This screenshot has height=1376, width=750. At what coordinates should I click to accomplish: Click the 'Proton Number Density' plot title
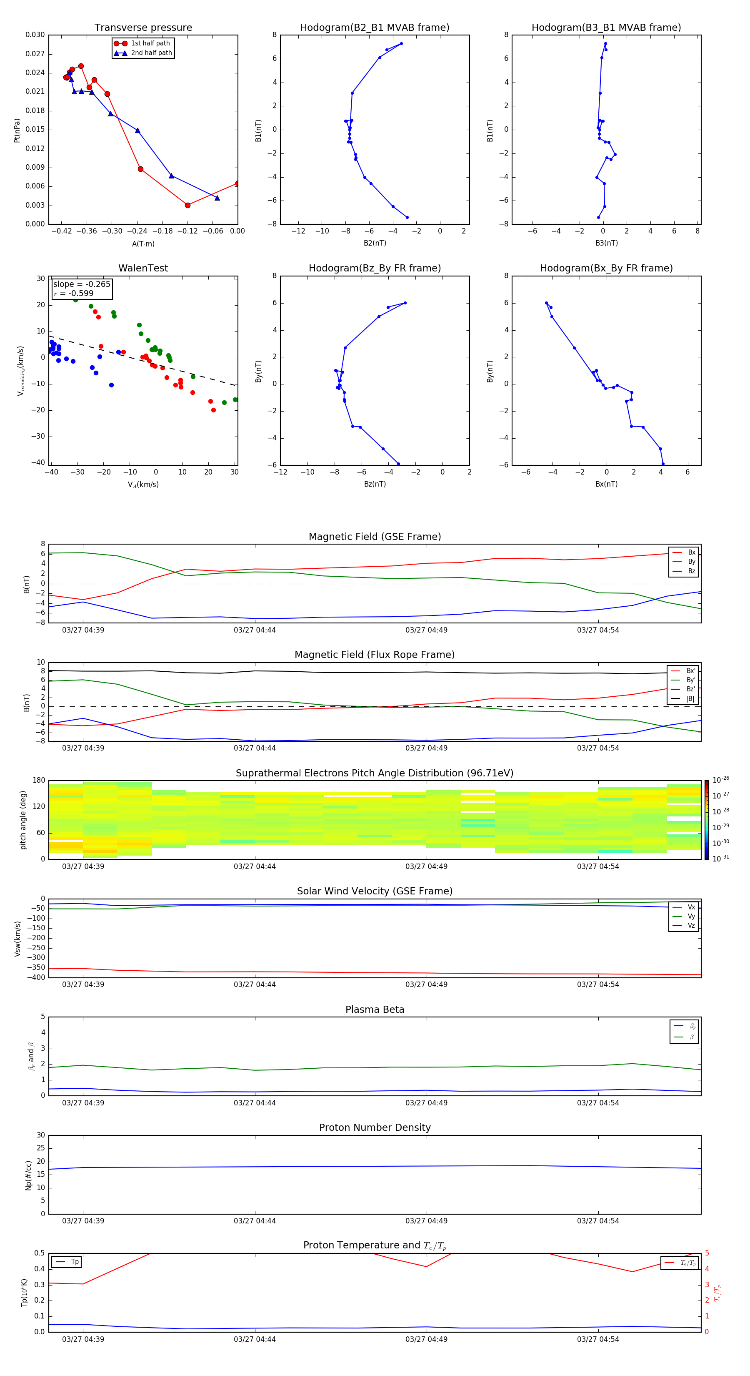click(x=375, y=1127)
